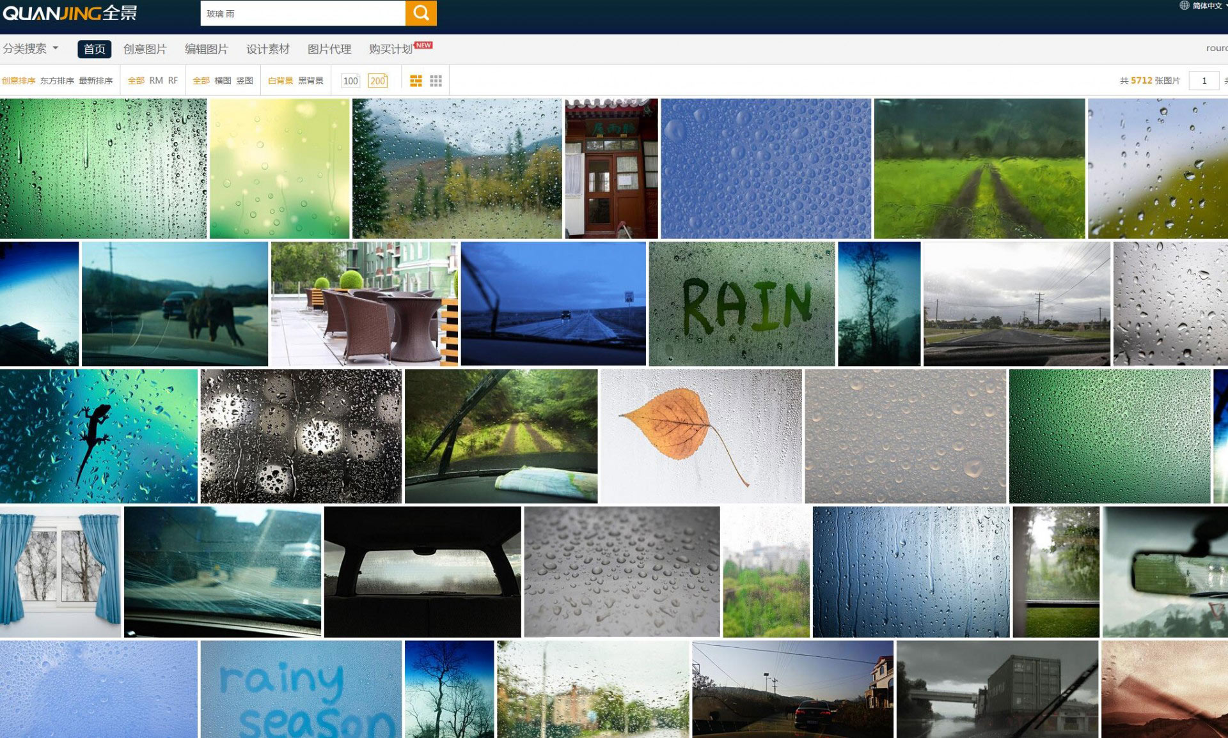Select the RF license filter

pyautogui.click(x=173, y=81)
